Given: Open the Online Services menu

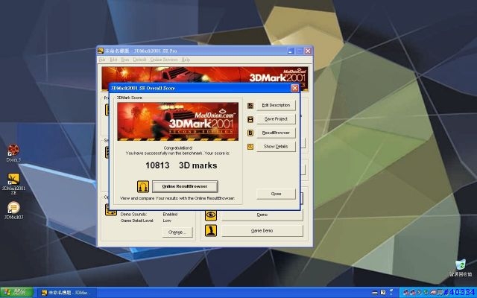Looking at the screenshot, I should 164,60.
